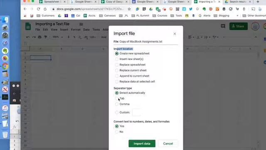Open the Twitter extension icon

[x=191, y=9]
